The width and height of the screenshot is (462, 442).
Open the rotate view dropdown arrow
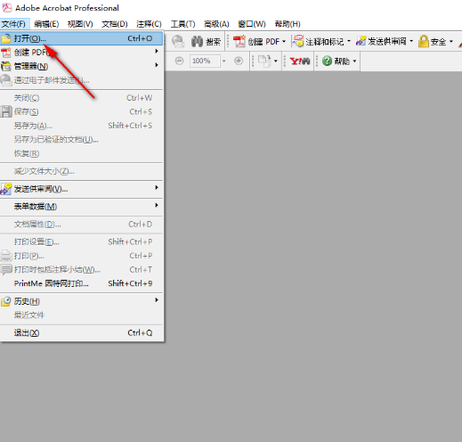coord(276,61)
